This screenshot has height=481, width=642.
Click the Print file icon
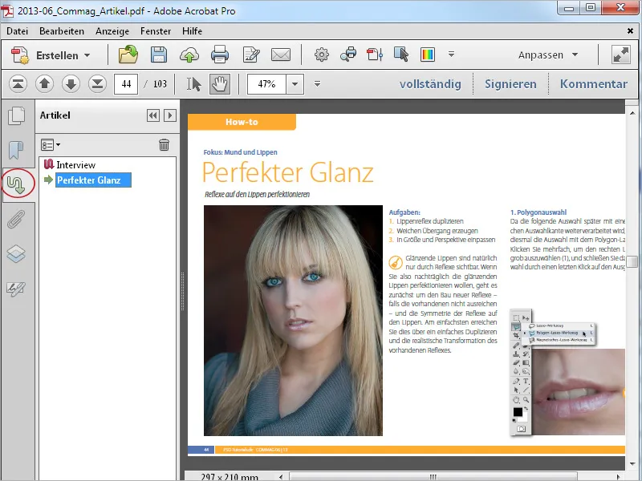(220, 55)
